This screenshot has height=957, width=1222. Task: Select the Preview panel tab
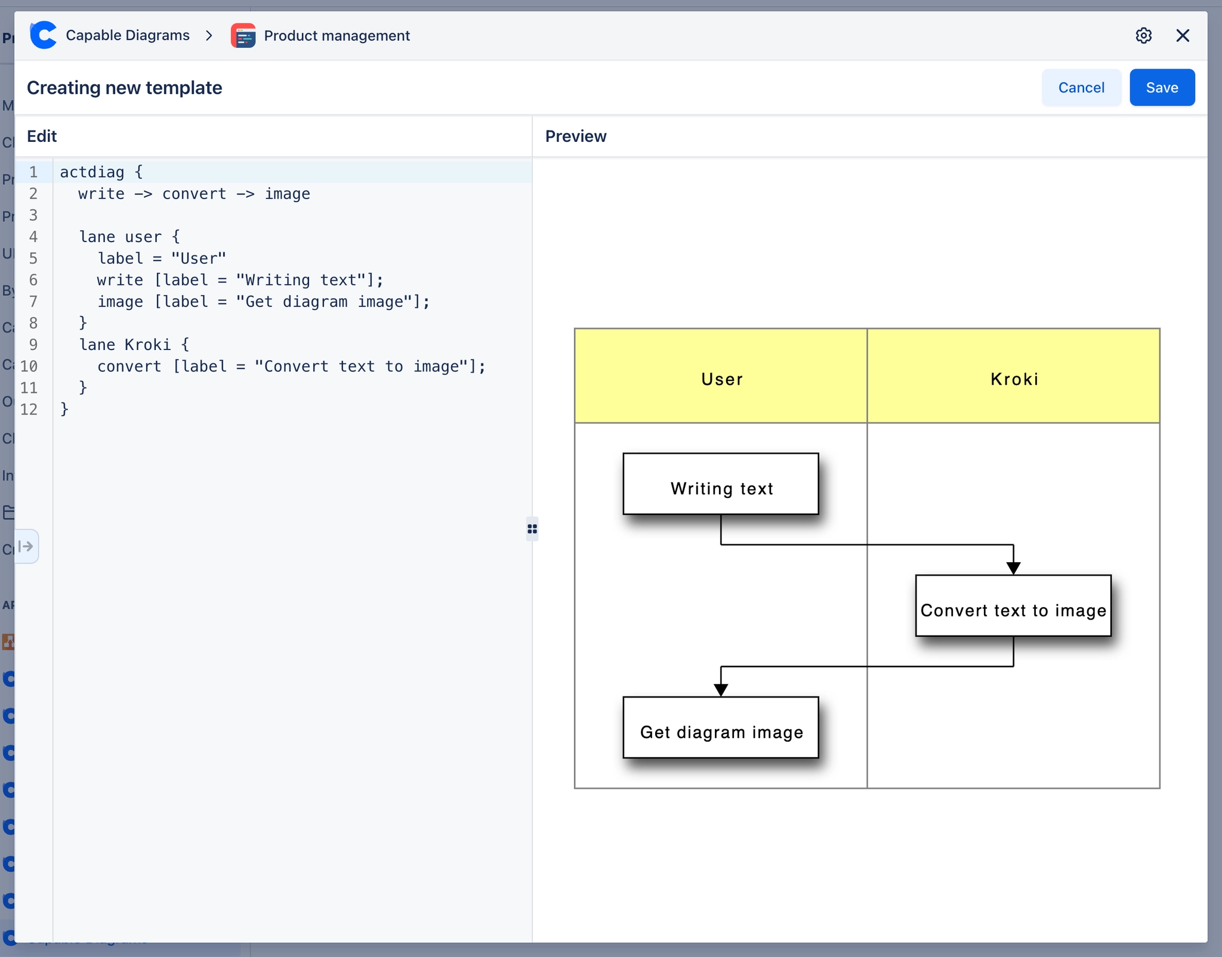pyautogui.click(x=575, y=136)
